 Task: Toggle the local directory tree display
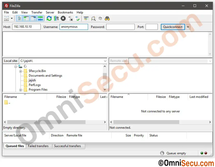click(x=26, y=18)
